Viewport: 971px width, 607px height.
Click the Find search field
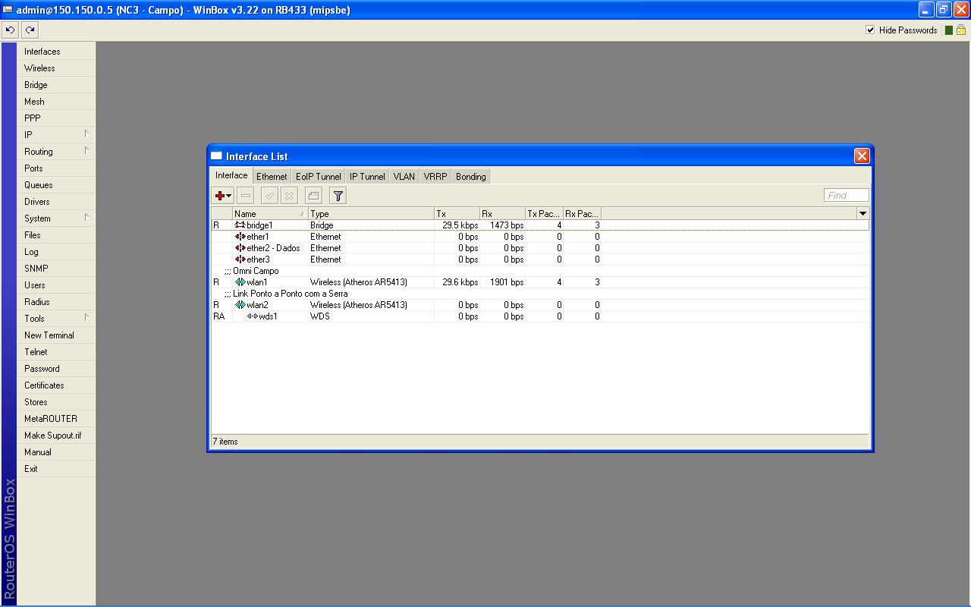click(x=846, y=195)
